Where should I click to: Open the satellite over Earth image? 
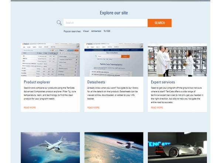(x=114, y=147)
